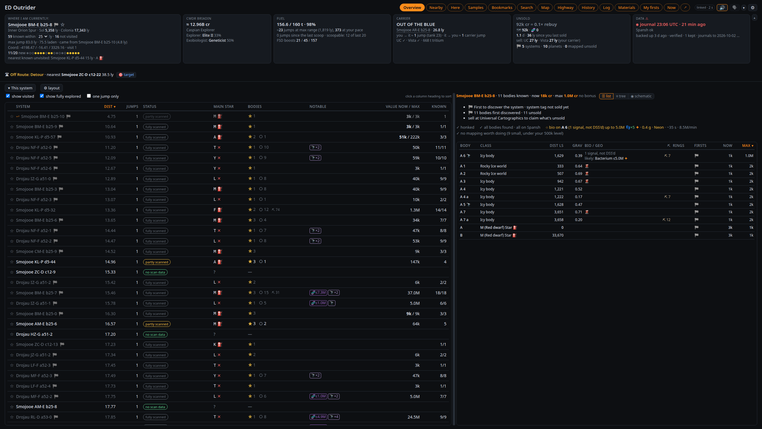Star the Smojooe KL-P d5-44 row
This screenshot has height=429, width=762.
12,262
